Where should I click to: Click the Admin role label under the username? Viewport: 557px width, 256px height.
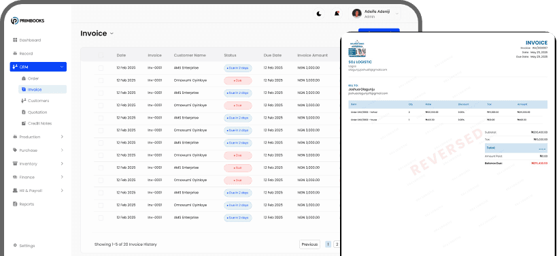click(369, 17)
